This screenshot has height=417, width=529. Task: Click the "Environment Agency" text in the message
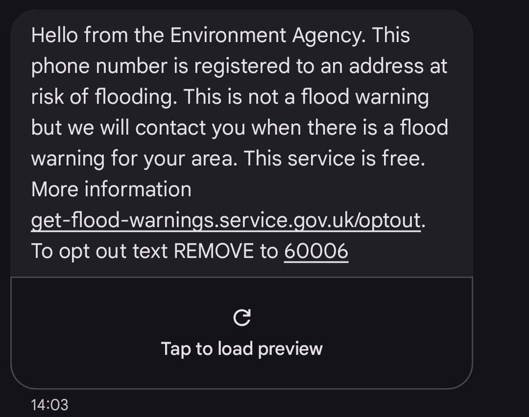point(267,35)
